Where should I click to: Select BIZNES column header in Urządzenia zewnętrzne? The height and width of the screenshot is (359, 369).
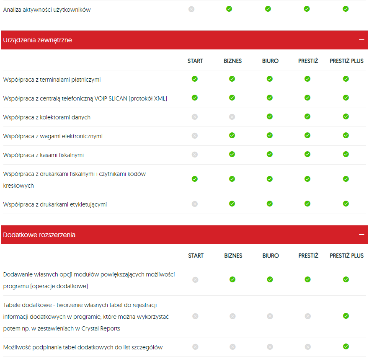pyautogui.click(x=232, y=61)
